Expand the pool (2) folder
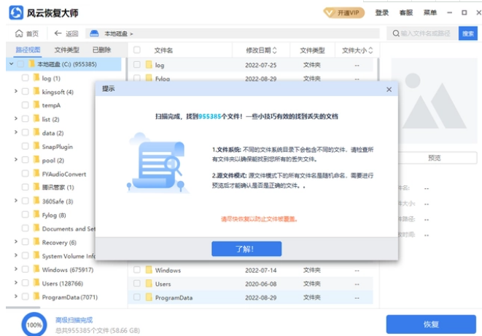This screenshot has width=482, height=336. 15,160
